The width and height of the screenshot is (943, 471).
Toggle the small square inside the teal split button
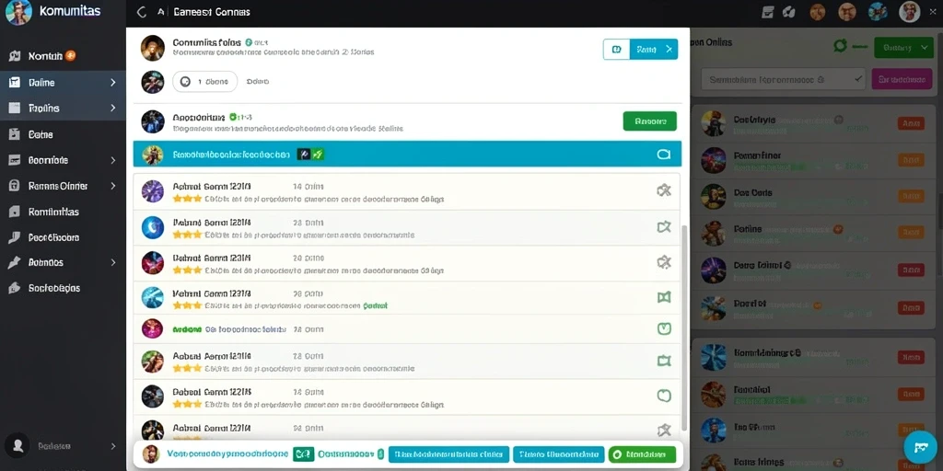616,50
